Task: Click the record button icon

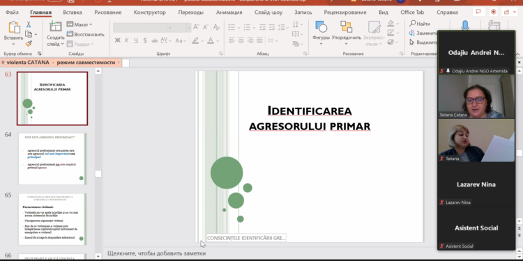Action: click(x=493, y=12)
